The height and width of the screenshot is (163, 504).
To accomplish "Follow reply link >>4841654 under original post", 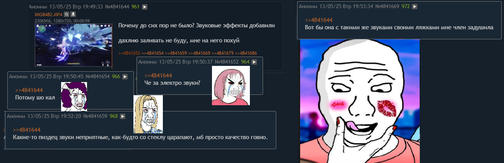I will (x=153, y=53).
